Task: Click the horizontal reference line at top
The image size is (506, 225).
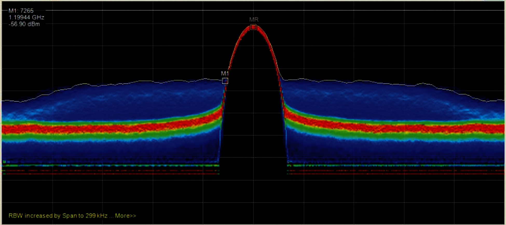Action: 259,10
